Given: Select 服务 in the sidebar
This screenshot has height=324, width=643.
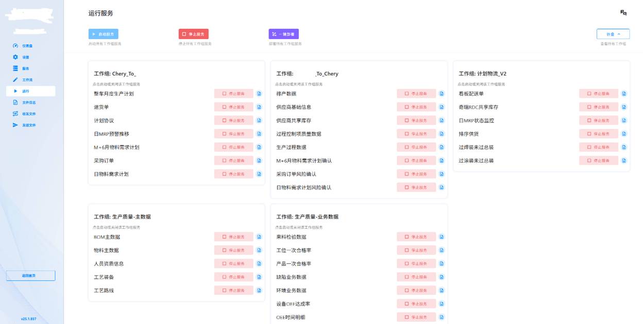Looking at the screenshot, I should tap(30, 69).
